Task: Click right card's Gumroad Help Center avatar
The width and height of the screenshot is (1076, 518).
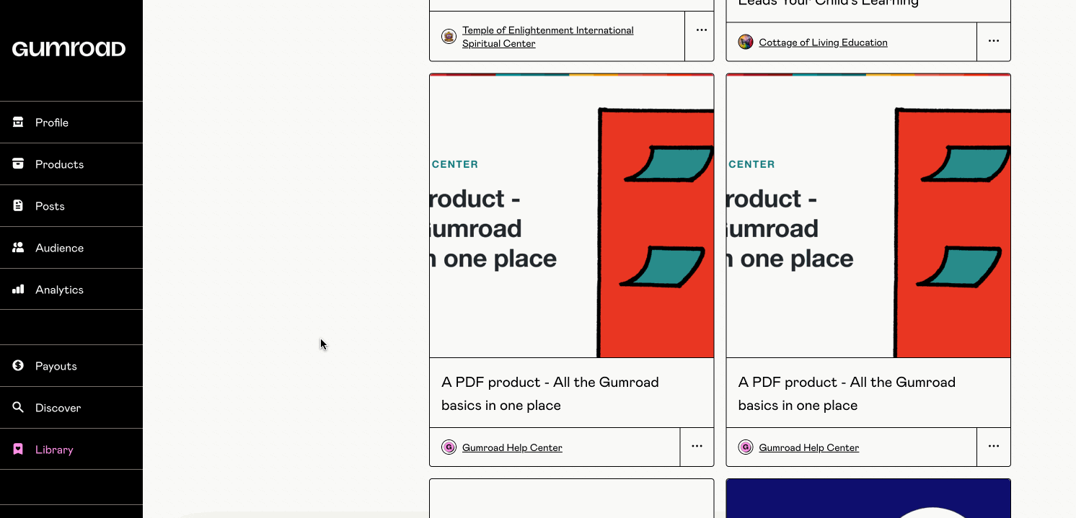Action: (x=746, y=447)
